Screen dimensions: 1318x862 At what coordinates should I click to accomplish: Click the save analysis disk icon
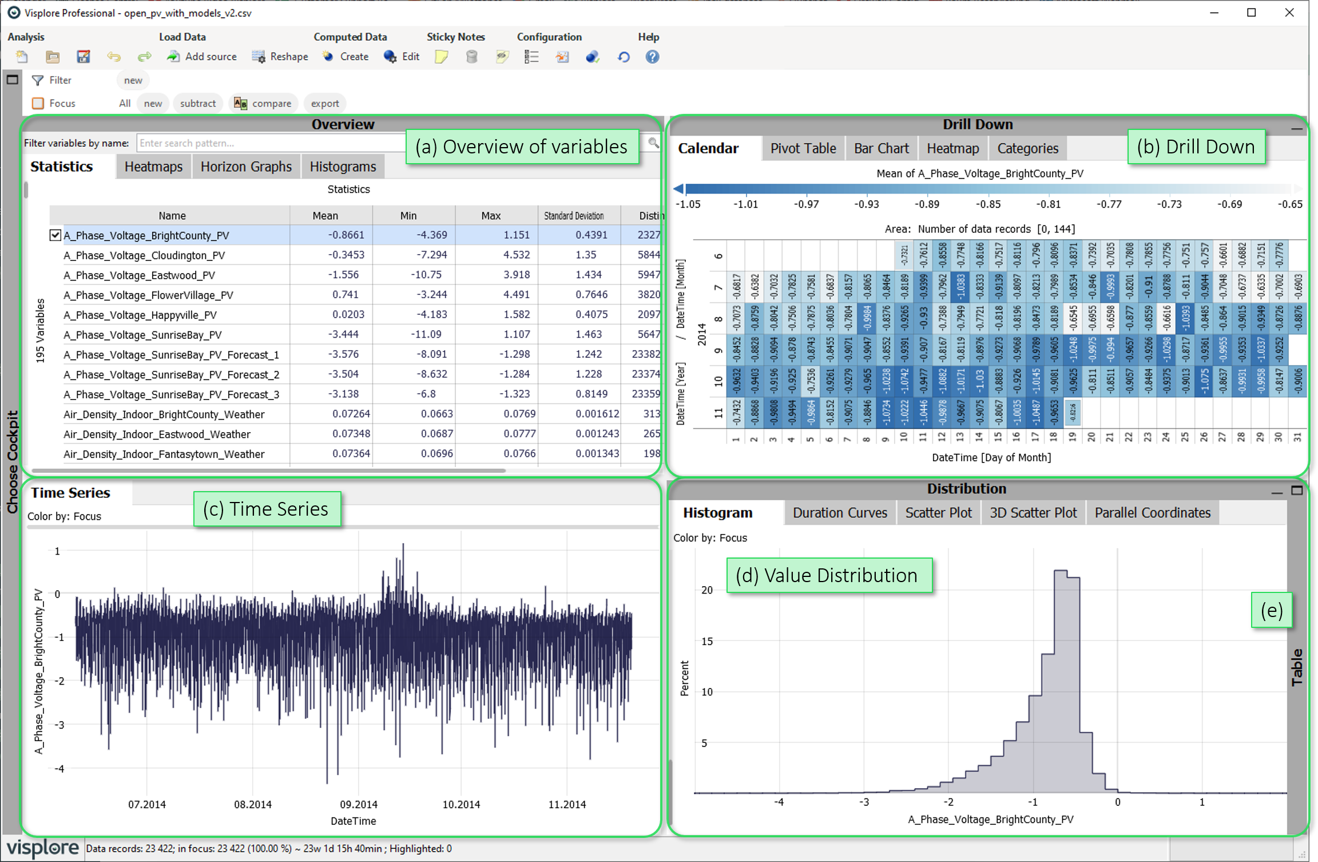(x=84, y=57)
